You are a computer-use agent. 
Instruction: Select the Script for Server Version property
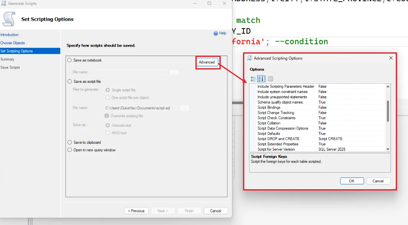coord(276,149)
